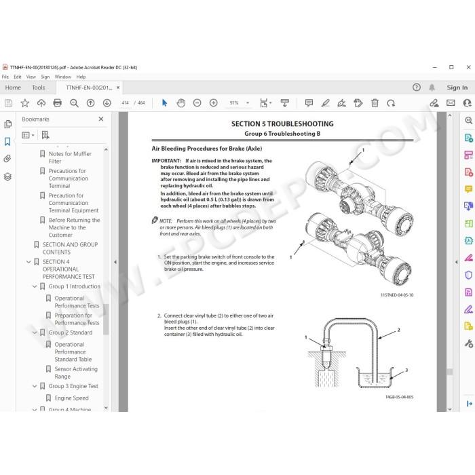
Task: Toggle the Layers panel icon
Action: (7, 176)
